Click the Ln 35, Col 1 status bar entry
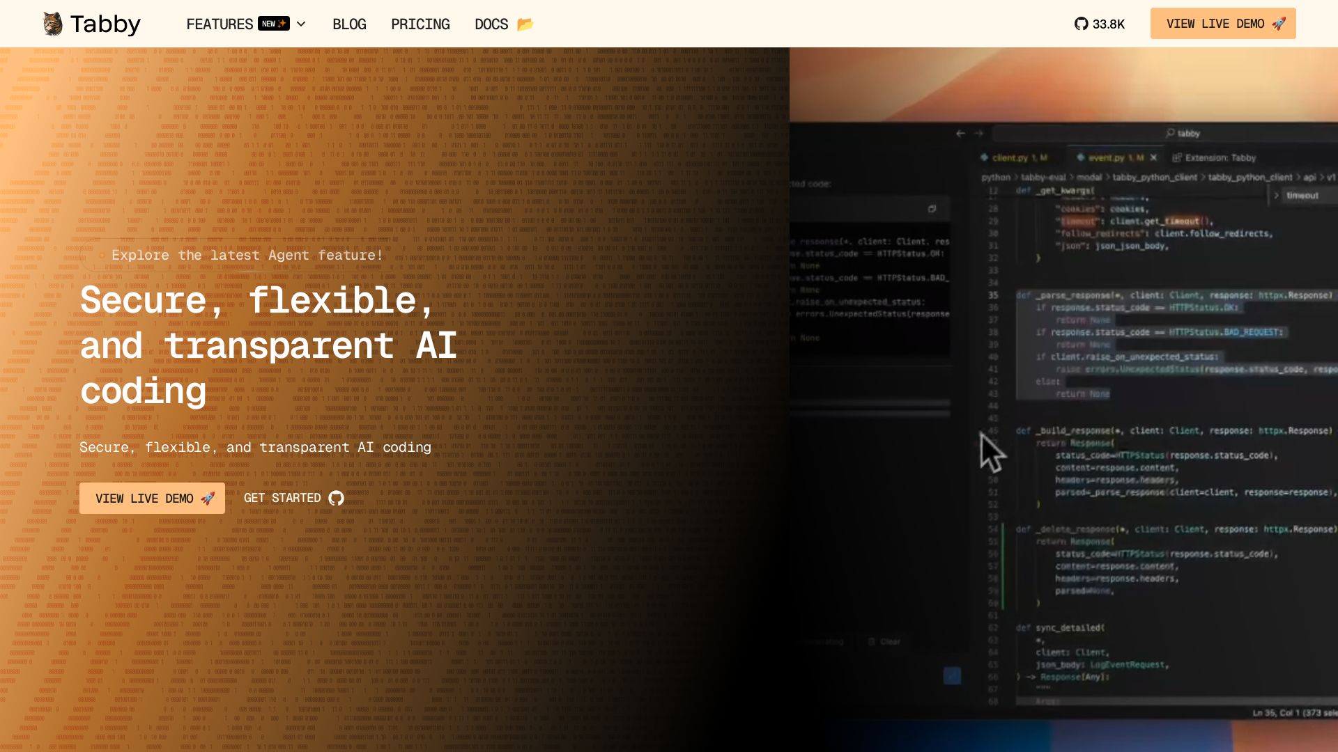 [x=1293, y=712]
